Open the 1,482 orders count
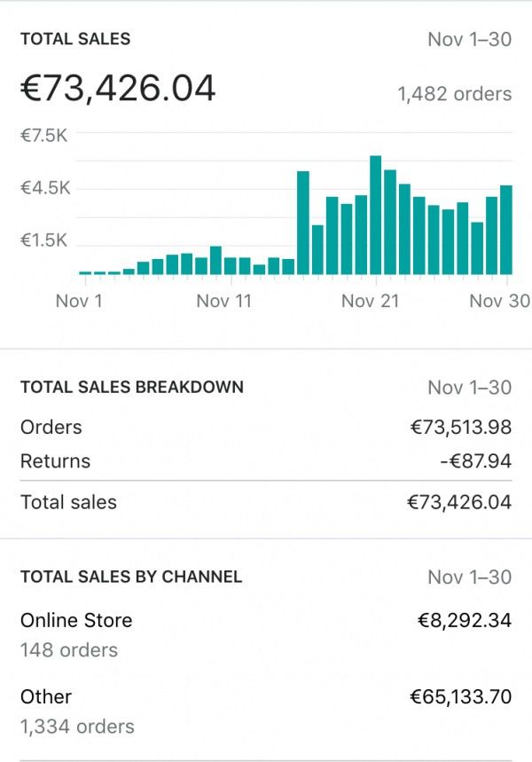This screenshot has width=532, height=762. pyautogui.click(x=454, y=94)
